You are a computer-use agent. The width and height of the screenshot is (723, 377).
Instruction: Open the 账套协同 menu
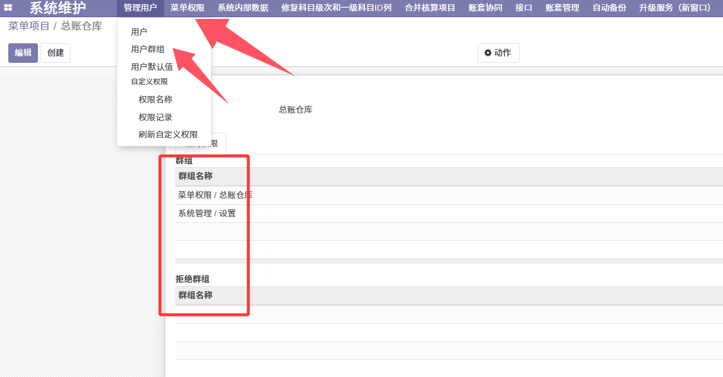click(485, 8)
